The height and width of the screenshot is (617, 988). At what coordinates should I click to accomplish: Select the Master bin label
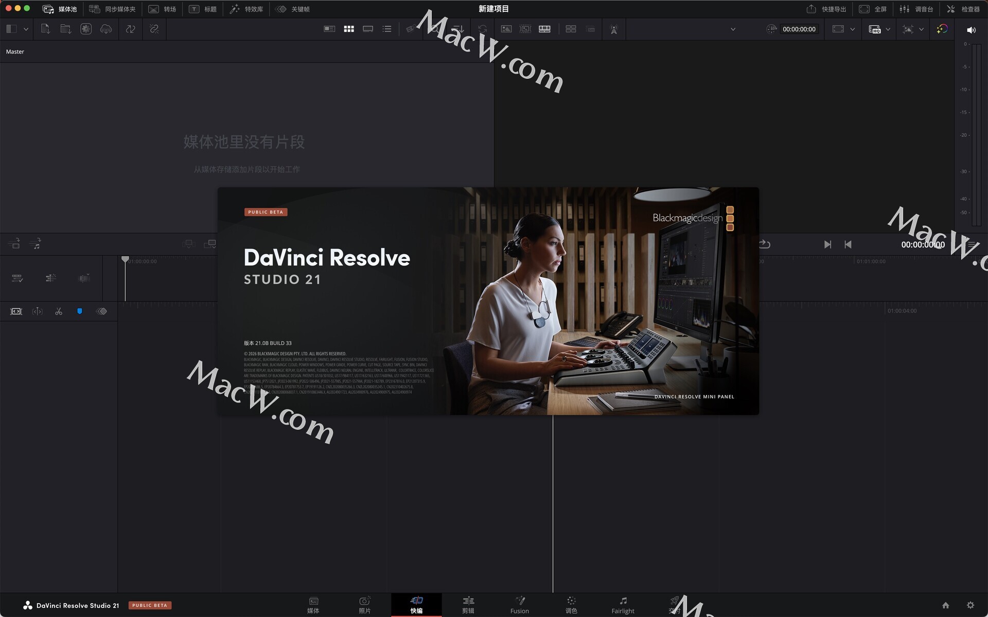click(15, 51)
